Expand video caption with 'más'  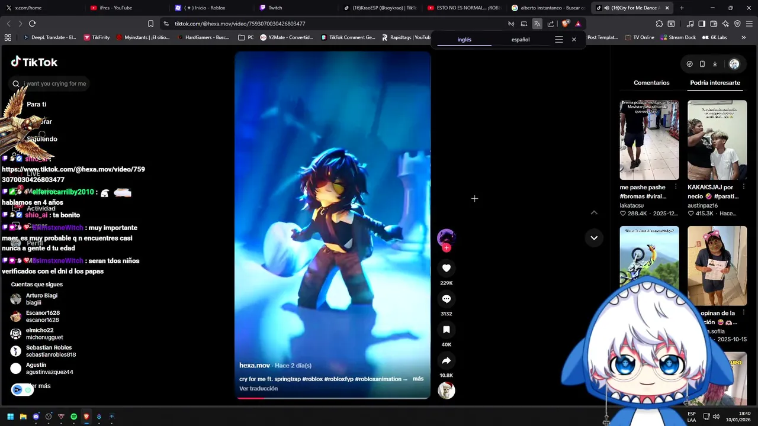tap(418, 379)
